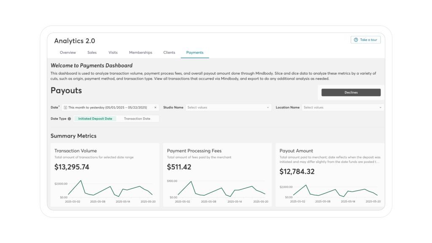
Task: Click the question mark tour icon
Action: tap(356, 40)
